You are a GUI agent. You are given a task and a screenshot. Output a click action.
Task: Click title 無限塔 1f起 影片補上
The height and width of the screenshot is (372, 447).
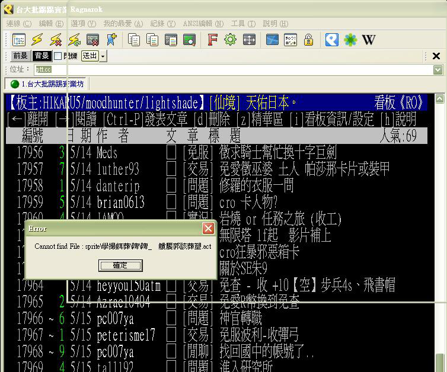(275, 236)
